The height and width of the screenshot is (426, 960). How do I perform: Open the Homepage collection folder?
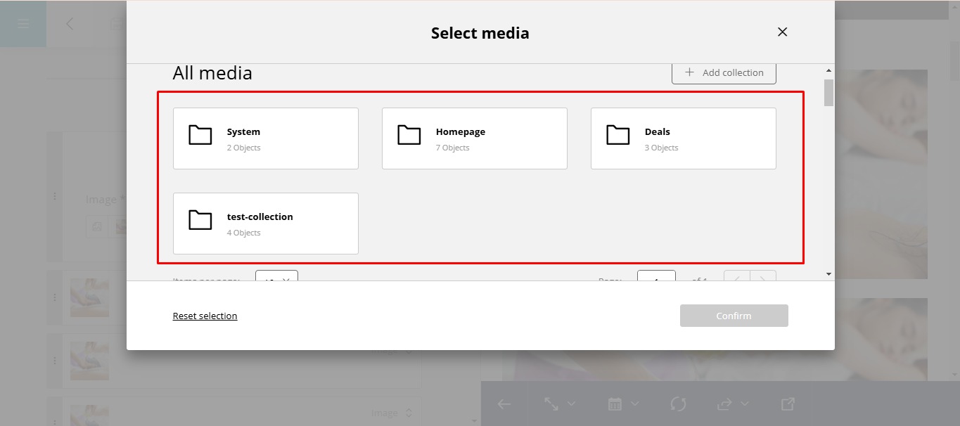point(474,138)
